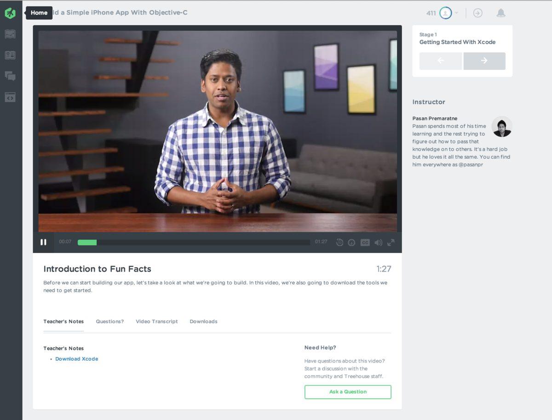The width and height of the screenshot is (552, 420).
Task: Open the notifications bell
Action: 501,13
